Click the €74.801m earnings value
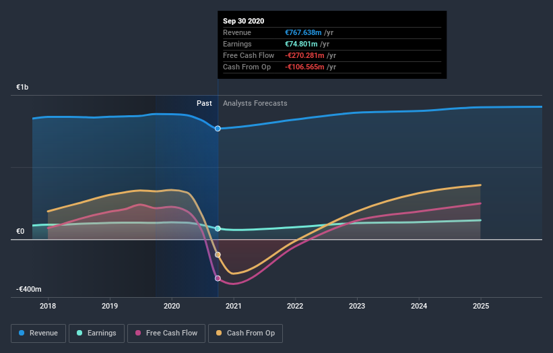The image size is (553, 353). tap(301, 44)
